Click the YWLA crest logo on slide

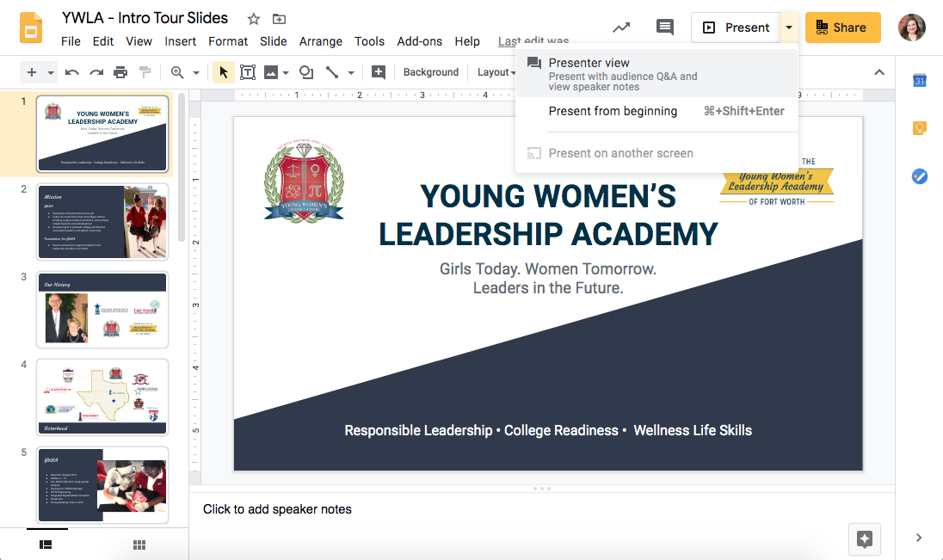(x=305, y=183)
